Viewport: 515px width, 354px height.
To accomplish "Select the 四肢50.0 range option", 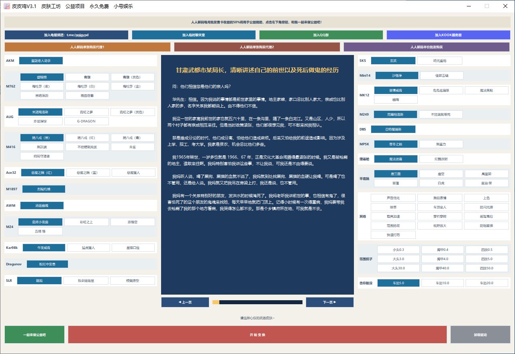I will [x=486, y=268].
